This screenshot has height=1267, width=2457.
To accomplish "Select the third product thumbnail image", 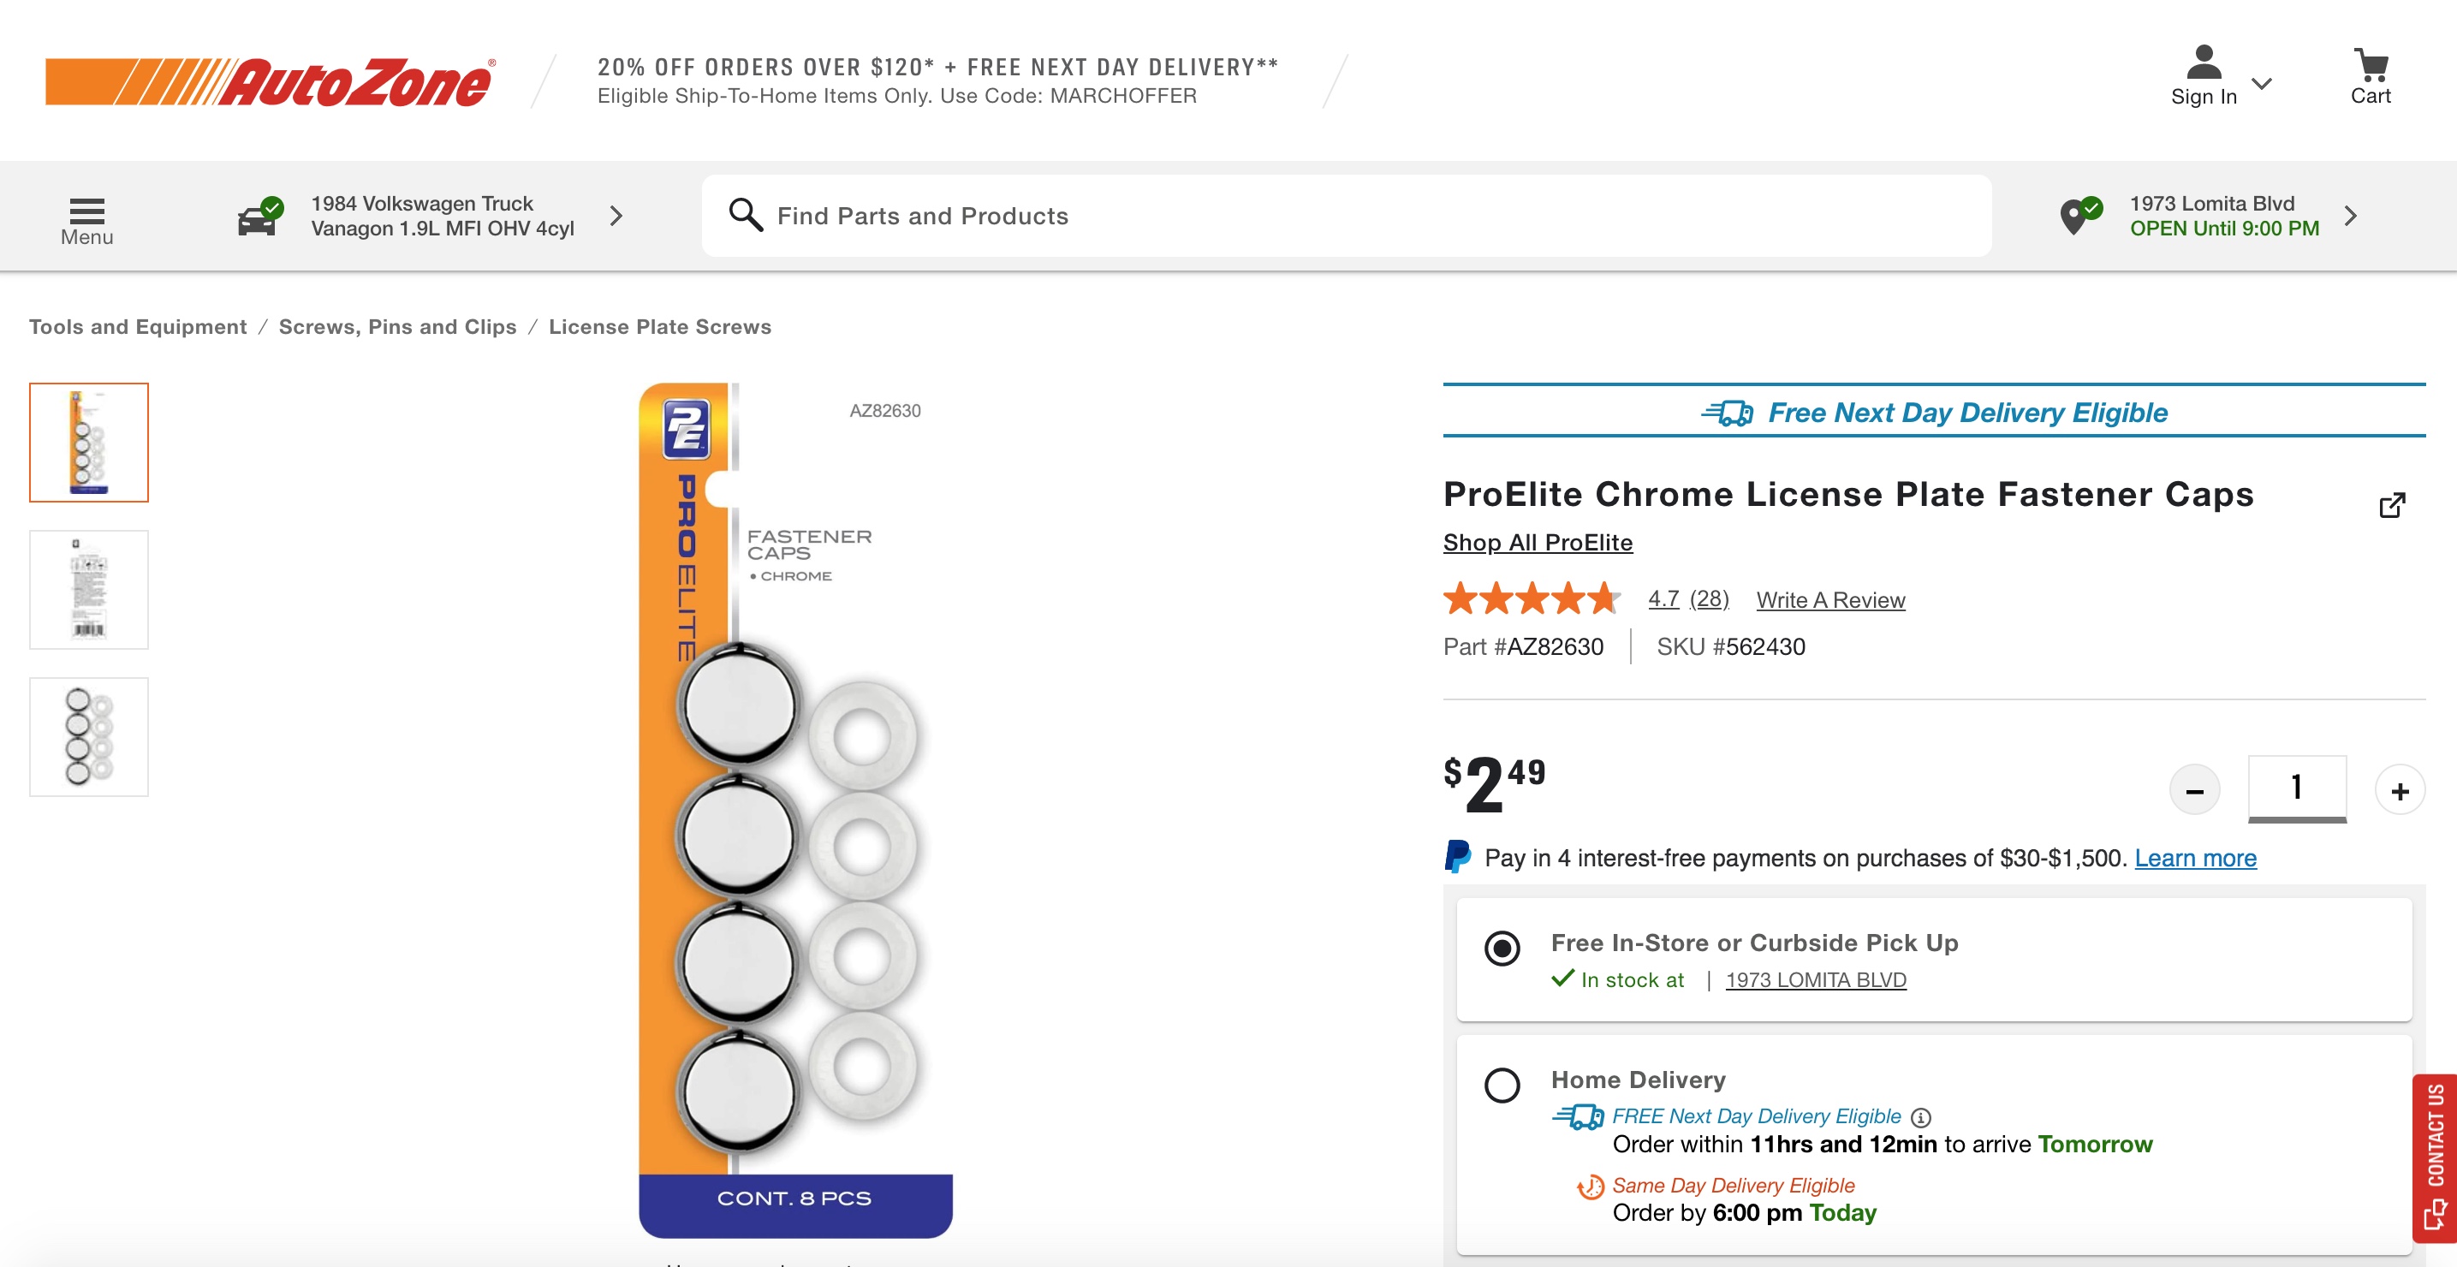I will (x=89, y=736).
